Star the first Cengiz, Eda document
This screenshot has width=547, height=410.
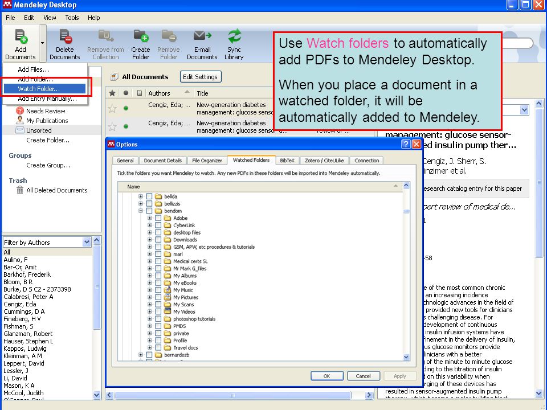(x=112, y=108)
